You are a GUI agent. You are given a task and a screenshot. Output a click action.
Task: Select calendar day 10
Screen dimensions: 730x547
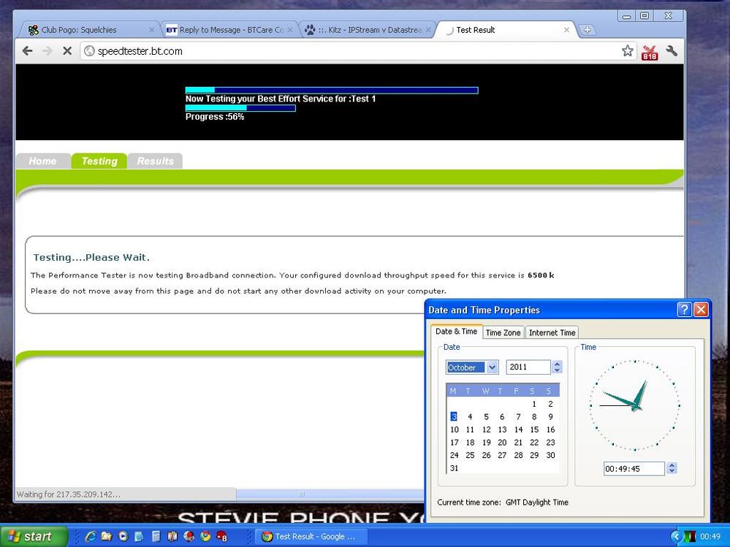tap(454, 429)
